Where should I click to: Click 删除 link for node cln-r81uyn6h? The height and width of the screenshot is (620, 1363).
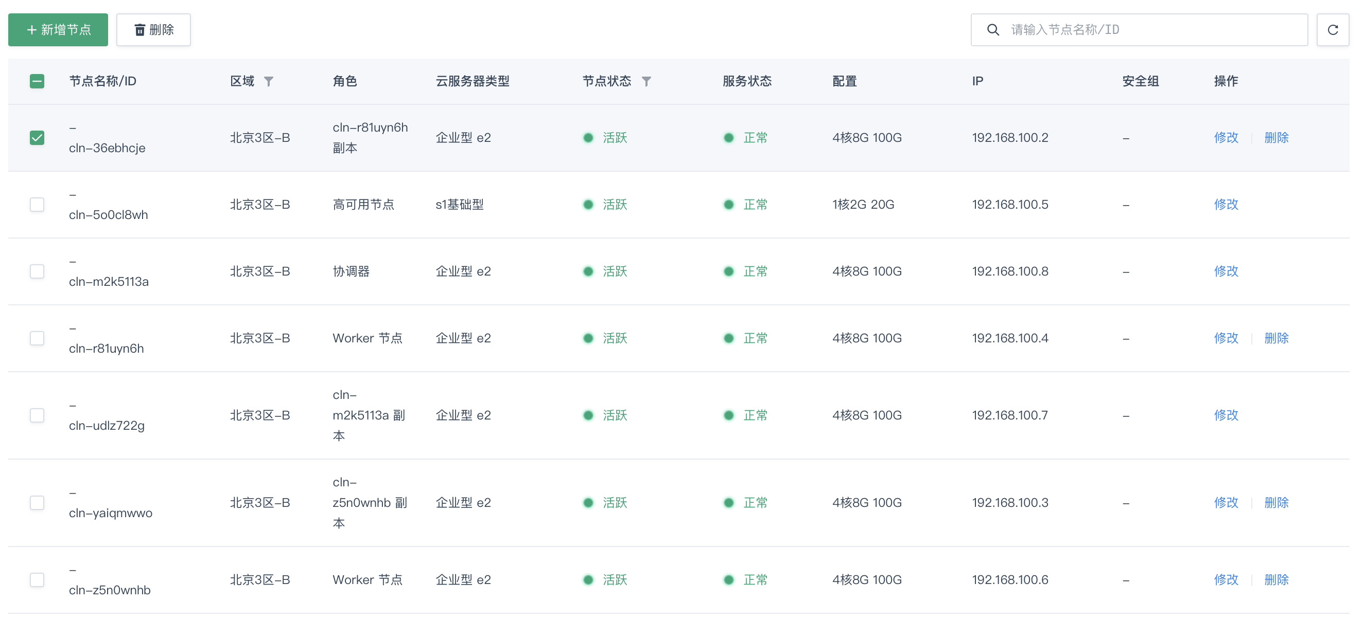coord(1276,338)
